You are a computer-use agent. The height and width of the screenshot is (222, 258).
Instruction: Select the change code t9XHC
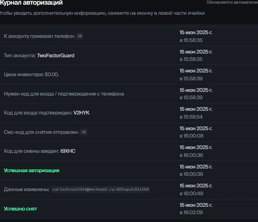pos(68,151)
